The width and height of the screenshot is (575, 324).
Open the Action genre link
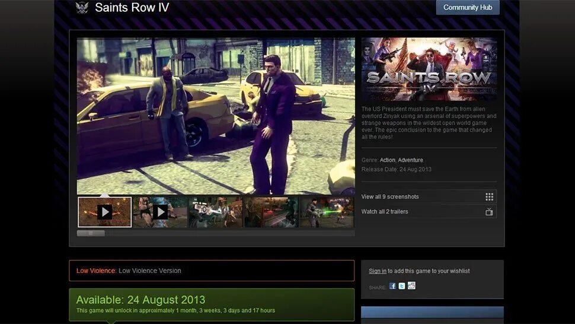tap(387, 160)
